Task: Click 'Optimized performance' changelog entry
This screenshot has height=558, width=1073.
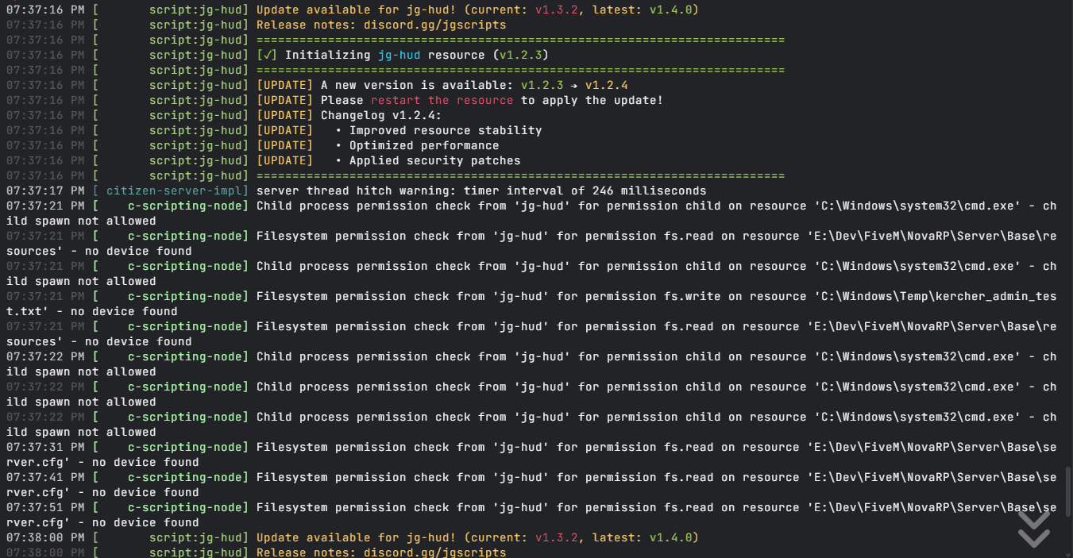Action: coord(424,145)
